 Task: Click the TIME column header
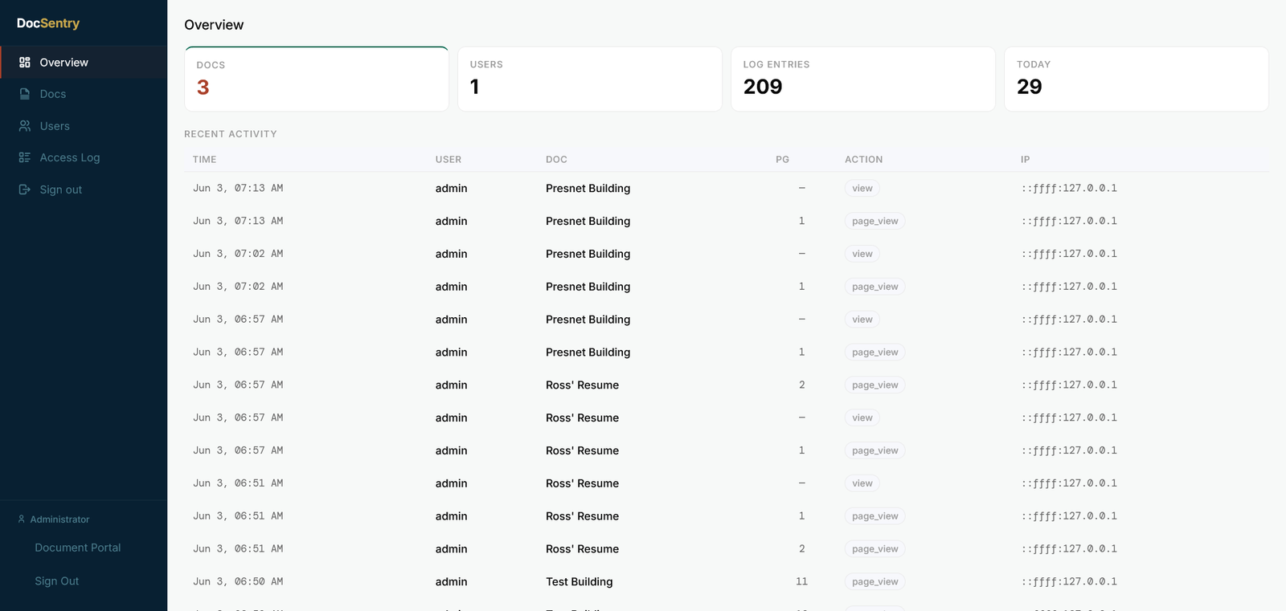[x=205, y=160]
